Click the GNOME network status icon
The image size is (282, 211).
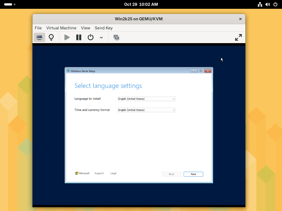pos(260,4)
